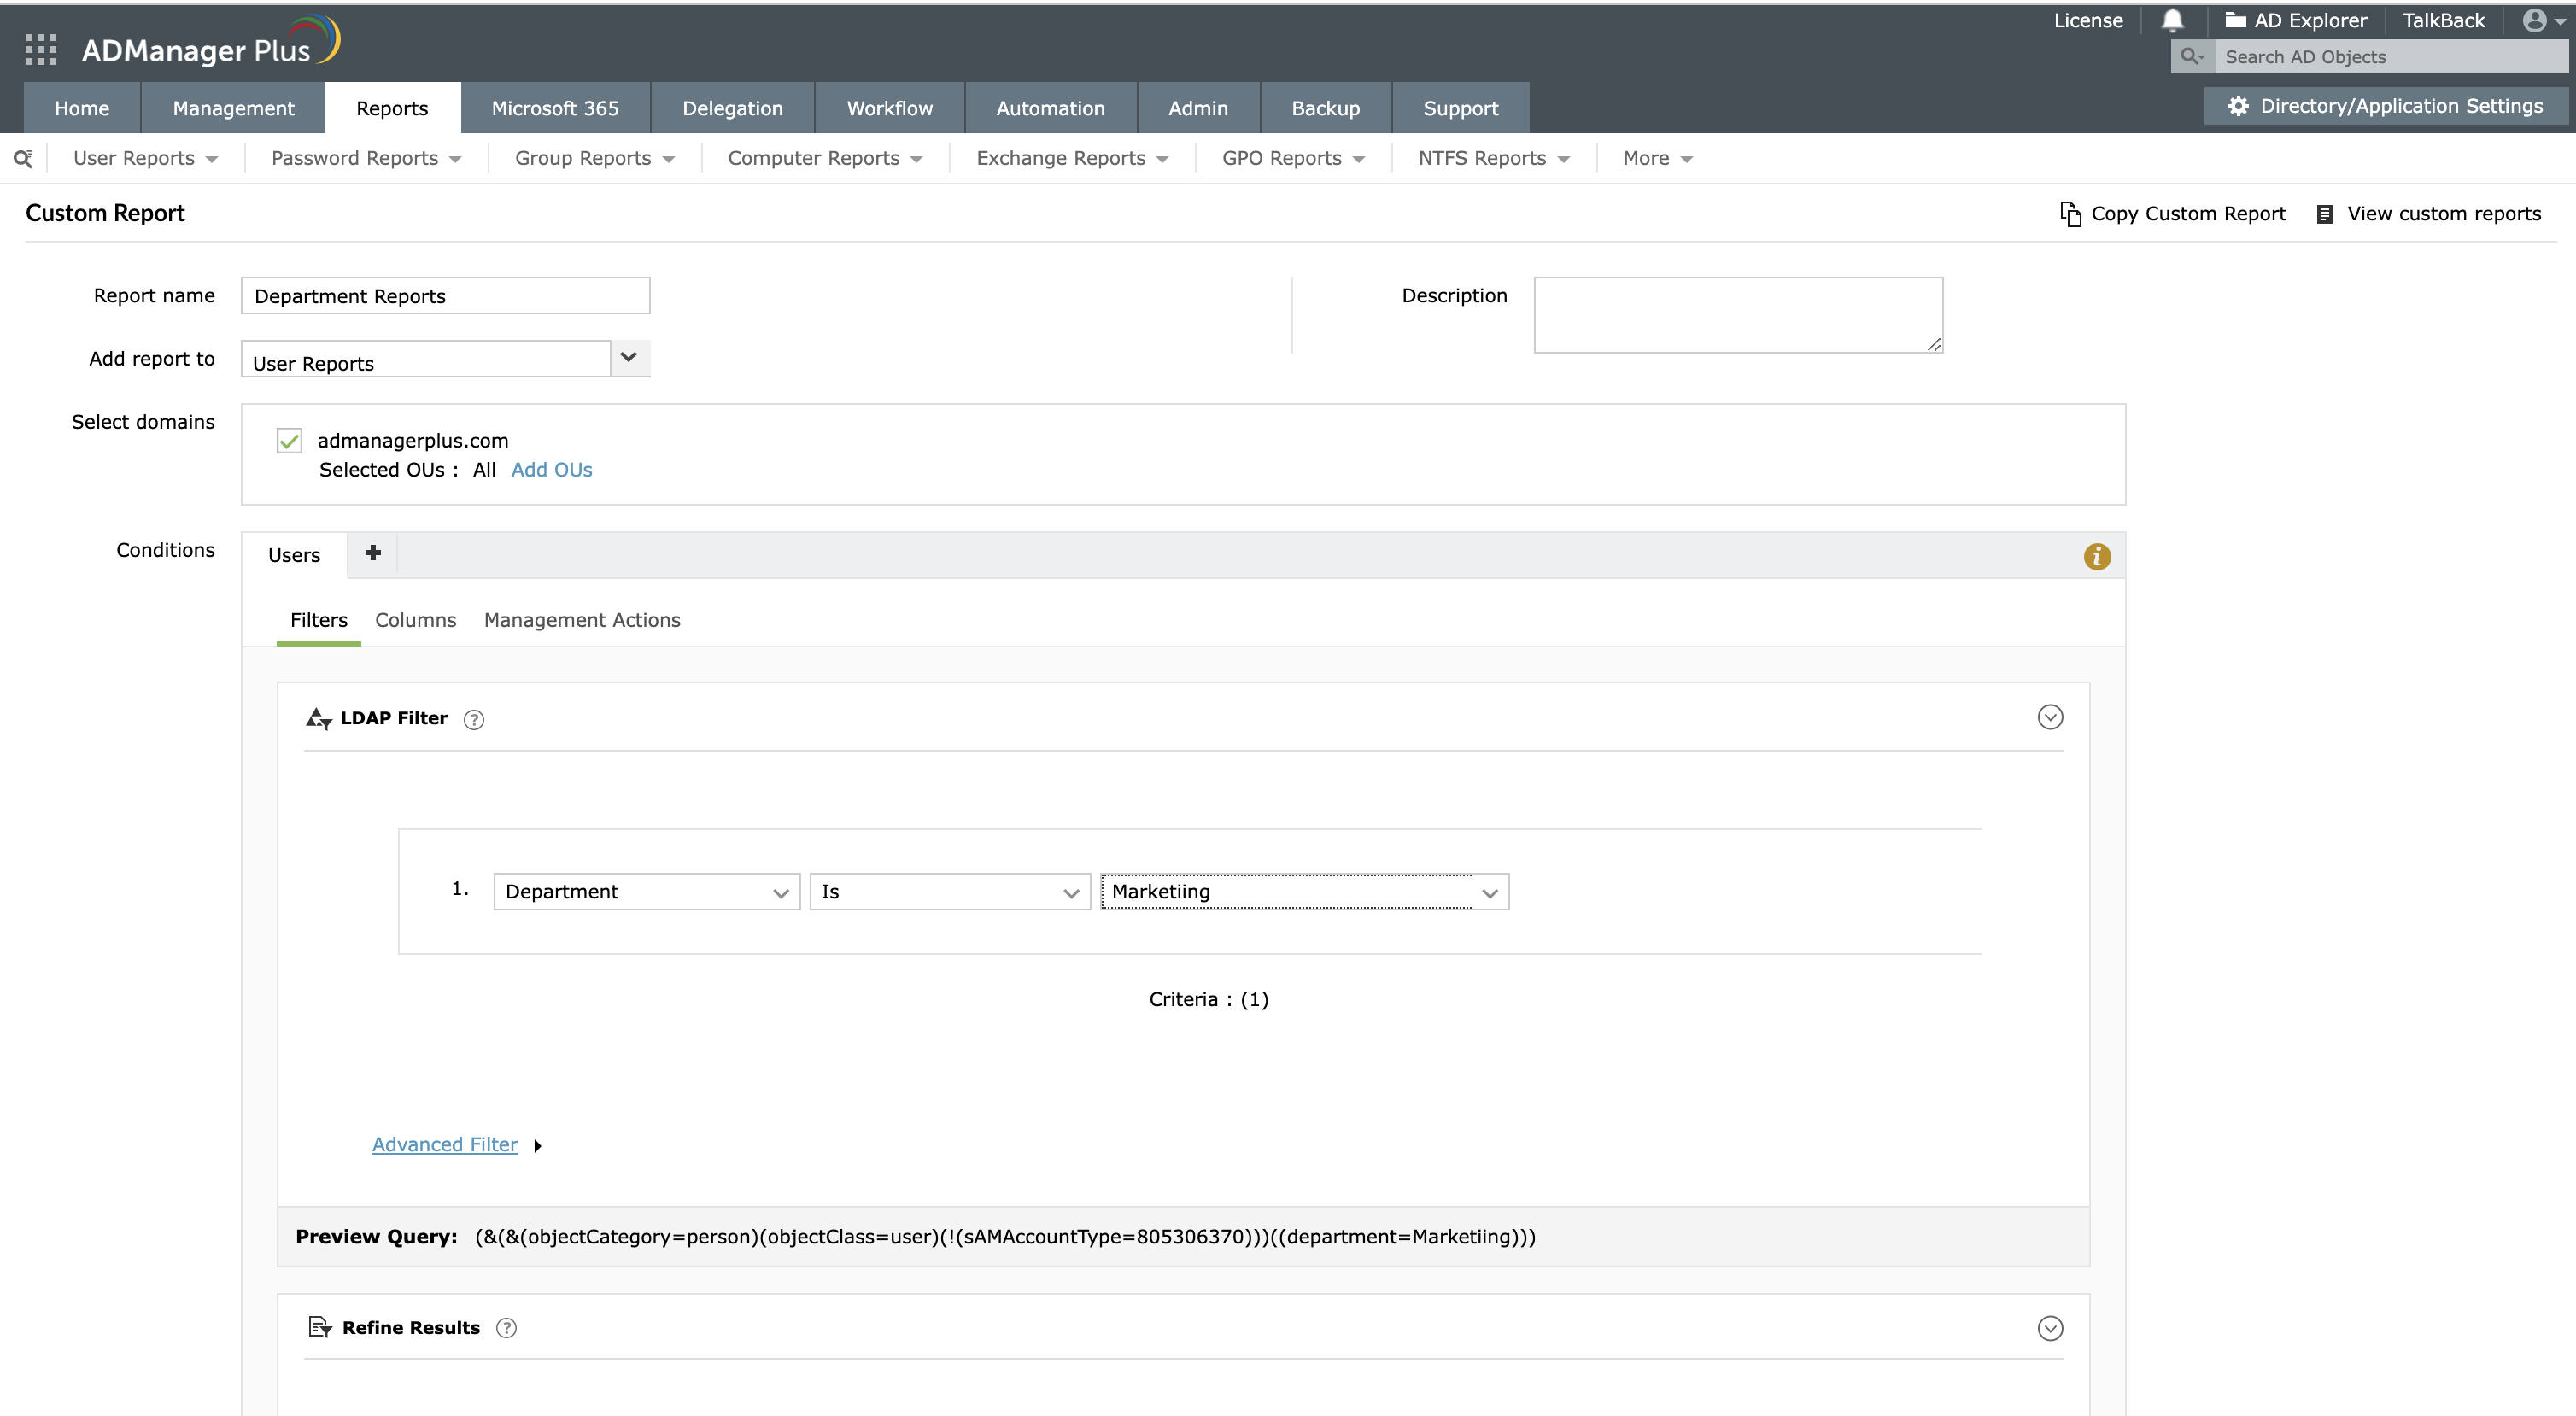Uncheck the admanagerplus.com domain checkbox
2576x1416 pixels.
pos(289,441)
